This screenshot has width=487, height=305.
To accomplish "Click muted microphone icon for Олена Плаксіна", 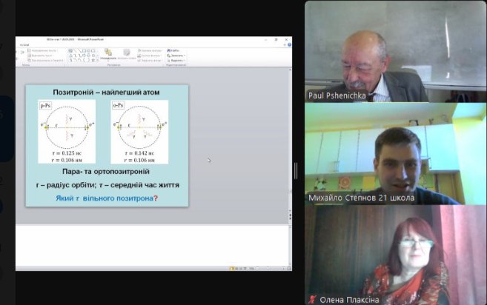I will pos(313,300).
